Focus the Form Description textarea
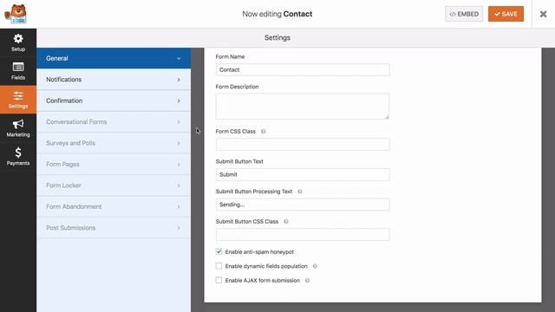This screenshot has height=312, width=555. [x=303, y=106]
